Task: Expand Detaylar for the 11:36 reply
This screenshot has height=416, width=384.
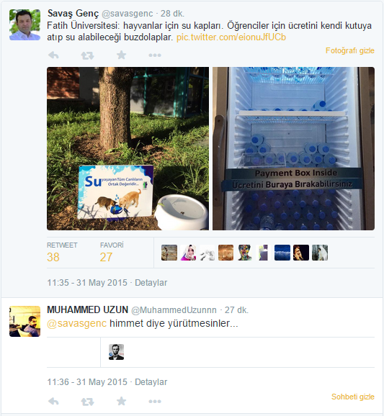Action: pos(151,381)
